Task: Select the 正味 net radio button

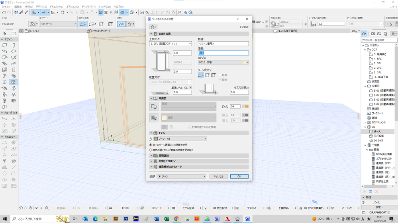Action: click(x=220, y=80)
